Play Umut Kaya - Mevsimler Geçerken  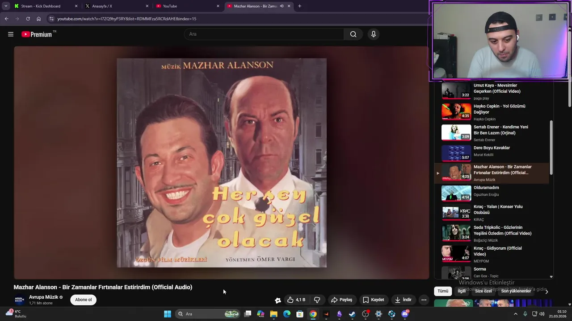point(492,91)
